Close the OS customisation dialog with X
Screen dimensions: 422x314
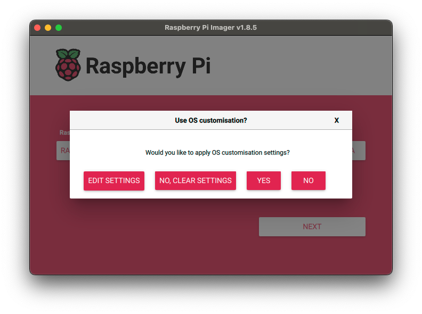pos(336,120)
